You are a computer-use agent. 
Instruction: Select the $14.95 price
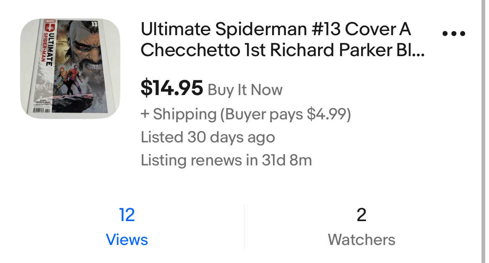click(x=172, y=88)
